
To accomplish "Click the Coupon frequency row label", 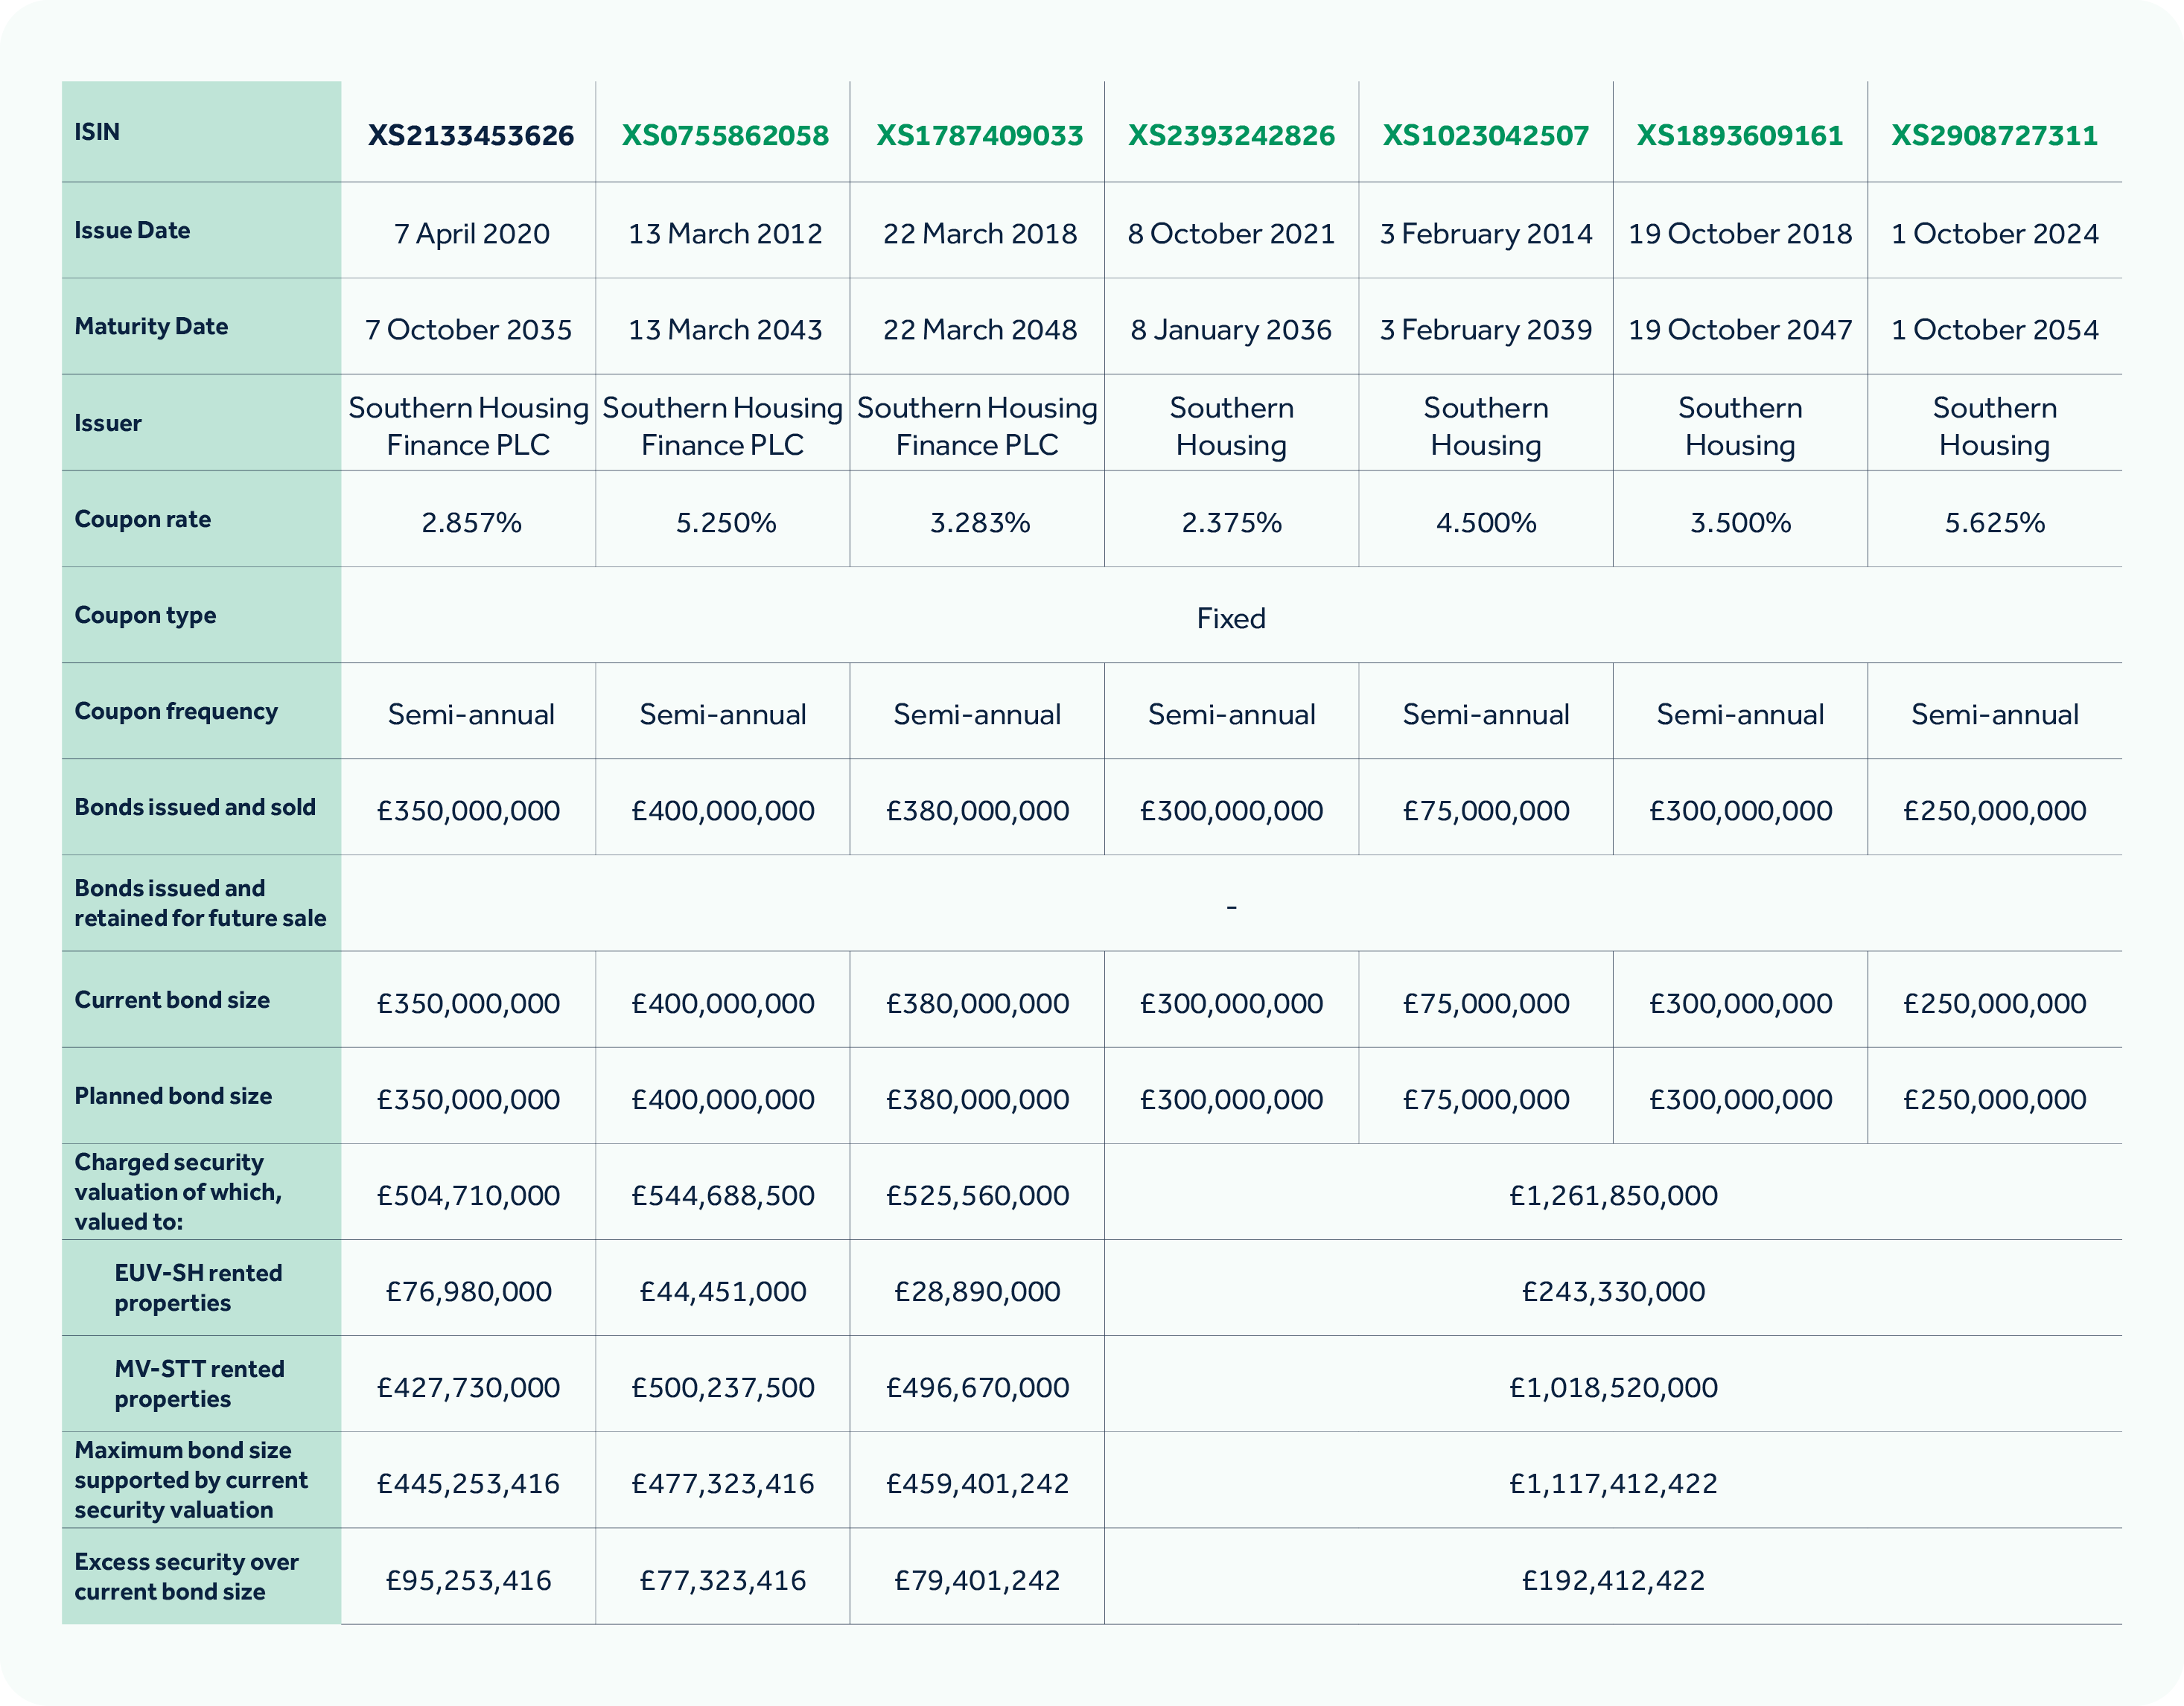I will (176, 712).
